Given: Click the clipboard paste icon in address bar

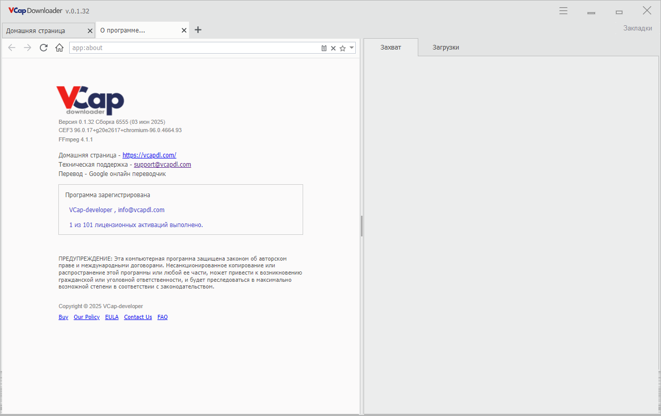Looking at the screenshot, I should point(324,48).
